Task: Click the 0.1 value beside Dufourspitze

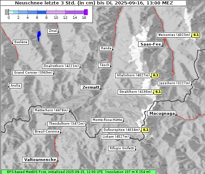Action: pyautogui.click(x=145, y=130)
